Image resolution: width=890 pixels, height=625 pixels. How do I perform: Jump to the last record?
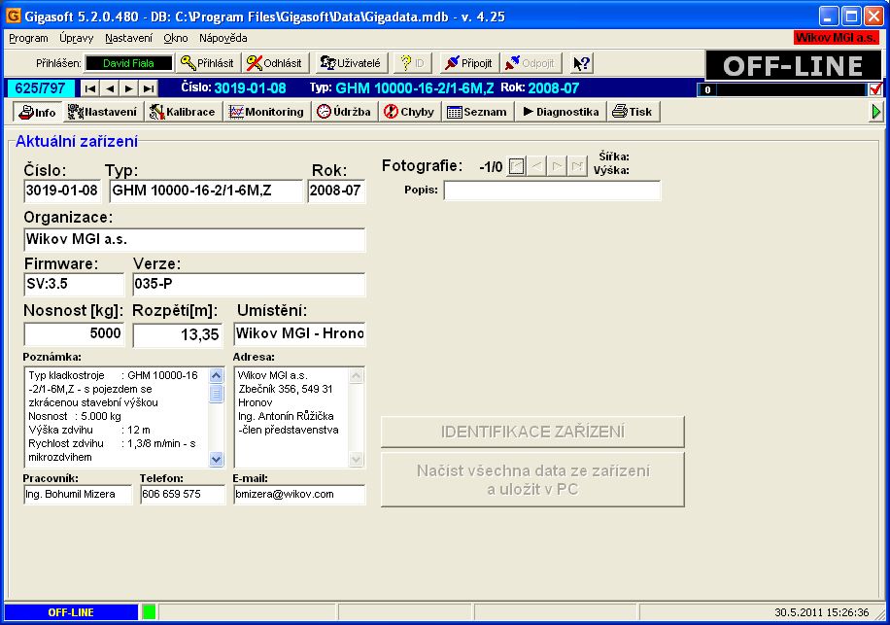pyautogui.click(x=149, y=88)
